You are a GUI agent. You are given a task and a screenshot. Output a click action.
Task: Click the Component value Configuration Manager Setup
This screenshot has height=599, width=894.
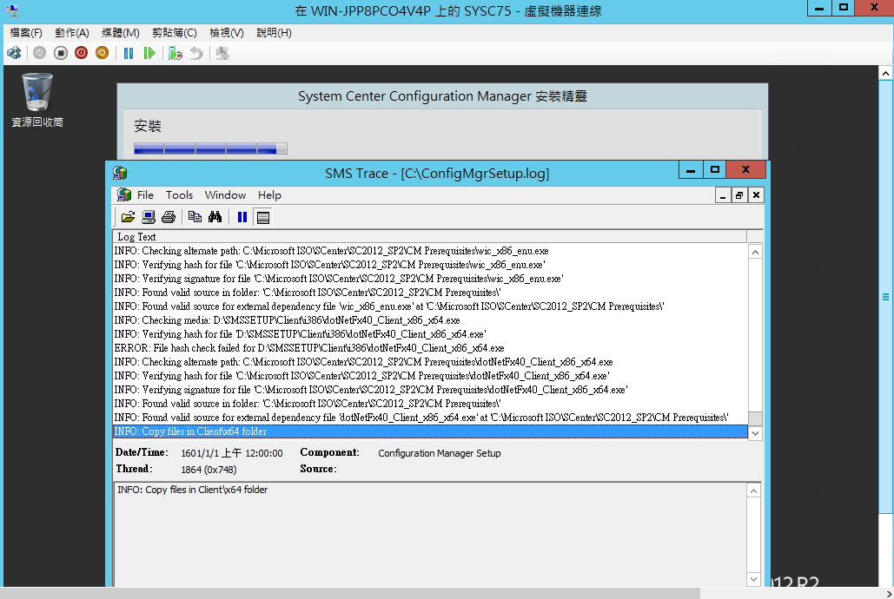point(439,453)
